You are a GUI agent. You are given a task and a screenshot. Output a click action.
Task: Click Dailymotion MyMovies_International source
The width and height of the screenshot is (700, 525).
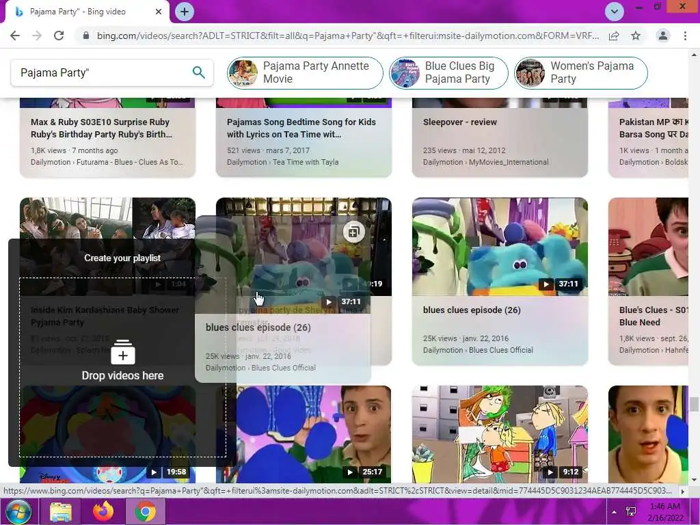pyautogui.click(x=486, y=162)
